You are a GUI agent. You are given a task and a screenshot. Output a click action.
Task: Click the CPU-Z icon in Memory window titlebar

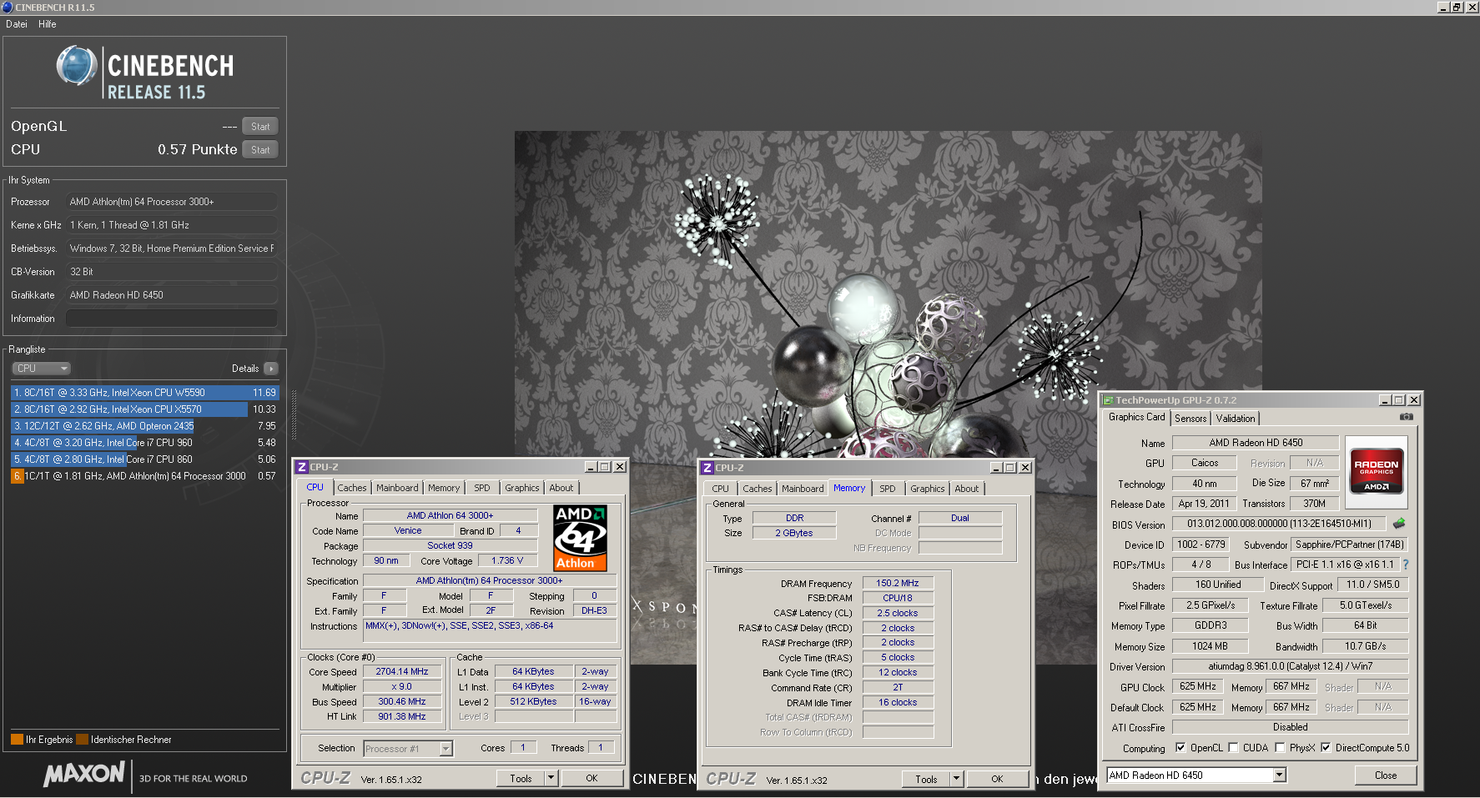pyautogui.click(x=707, y=468)
